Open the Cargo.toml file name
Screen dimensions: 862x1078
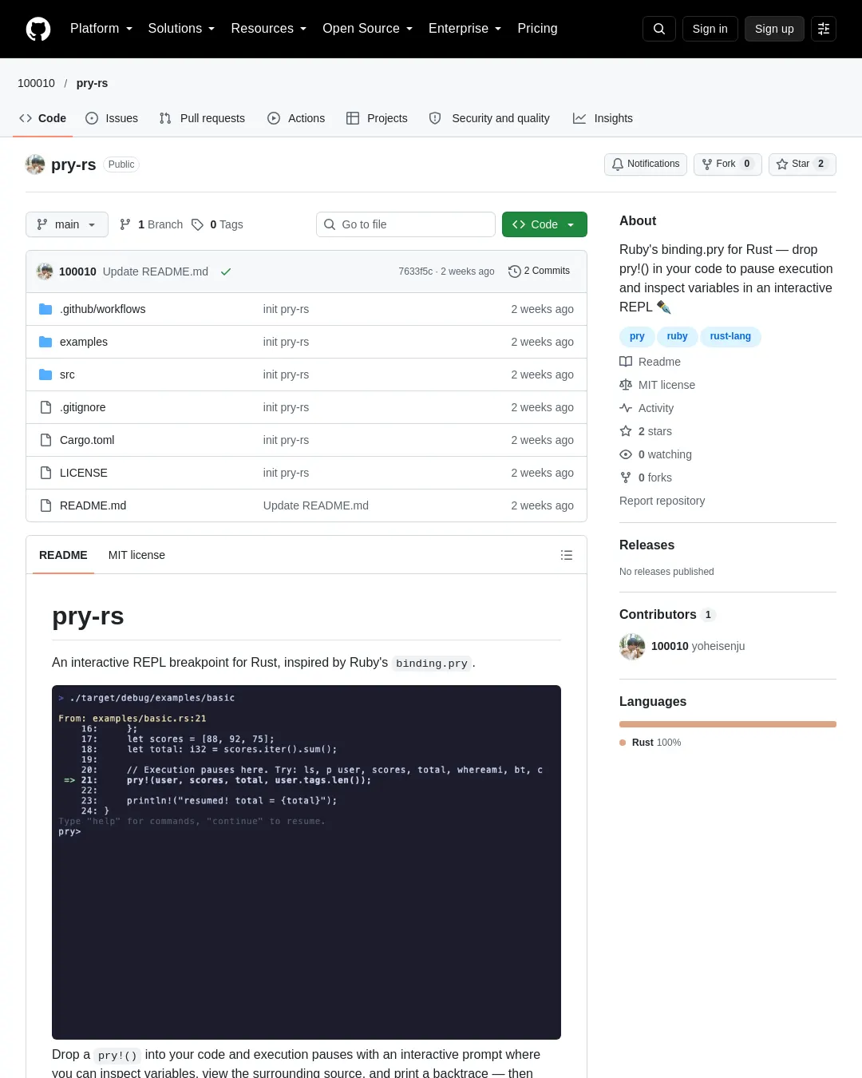click(87, 440)
